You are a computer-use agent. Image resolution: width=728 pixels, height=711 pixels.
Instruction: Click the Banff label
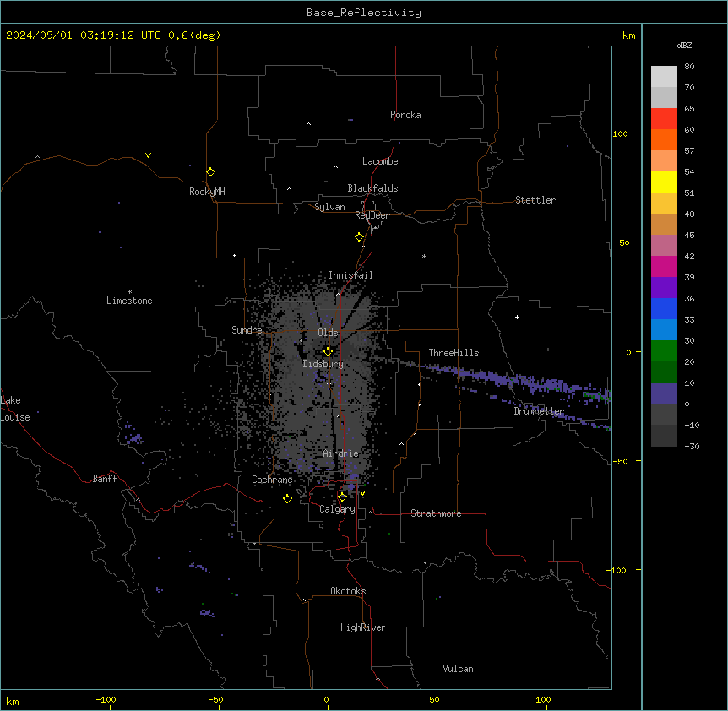click(105, 479)
